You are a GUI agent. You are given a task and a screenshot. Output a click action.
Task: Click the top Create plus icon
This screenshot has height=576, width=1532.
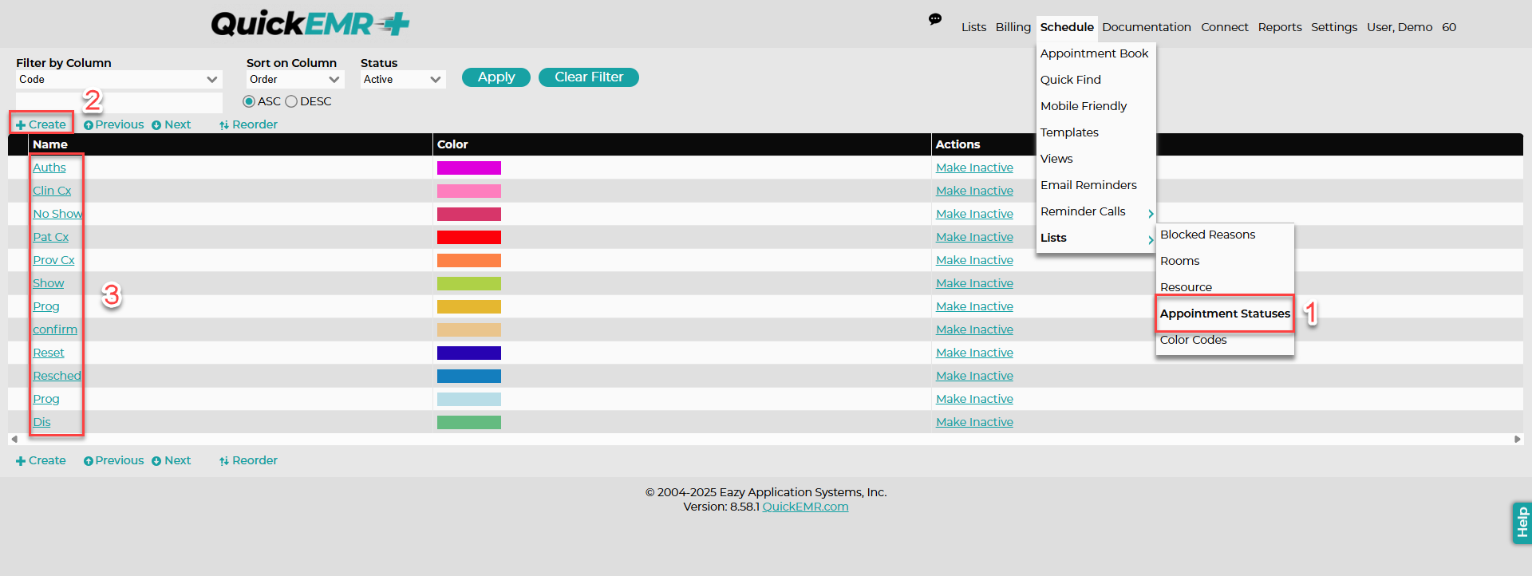[21, 125]
